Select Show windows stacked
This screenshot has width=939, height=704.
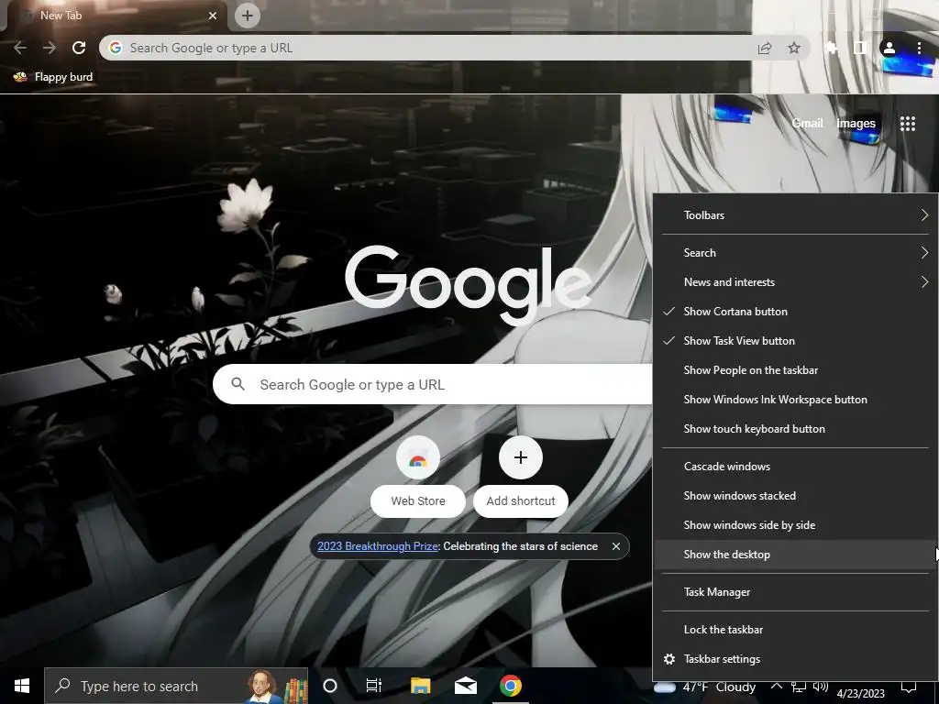pos(795,496)
